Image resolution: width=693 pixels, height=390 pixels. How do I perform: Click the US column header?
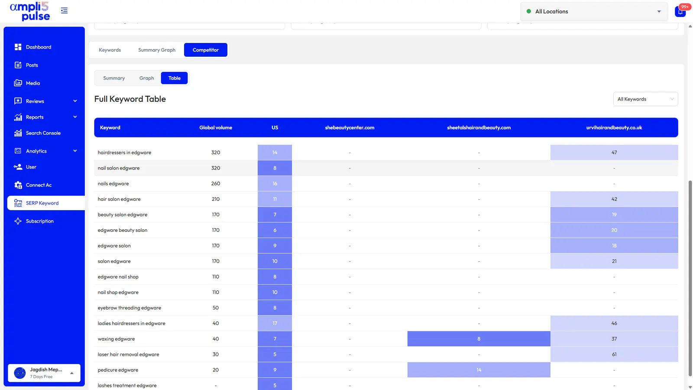click(x=275, y=128)
